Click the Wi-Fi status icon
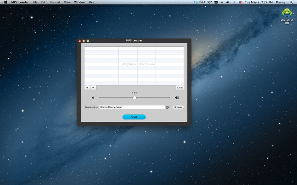 pyautogui.click(x=209, y=2)
